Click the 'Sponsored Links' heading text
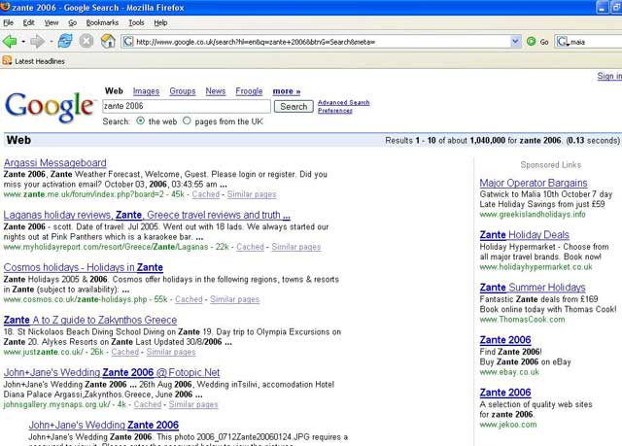 [x=551, y=164]
